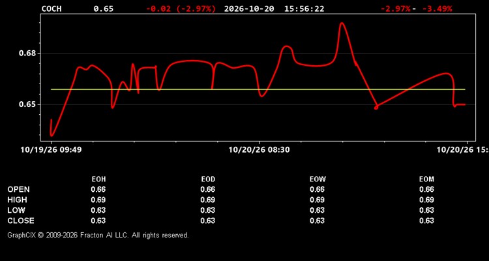Click the OPEN row label
This screenshot has height=261, width=489.
pos(19,189)
